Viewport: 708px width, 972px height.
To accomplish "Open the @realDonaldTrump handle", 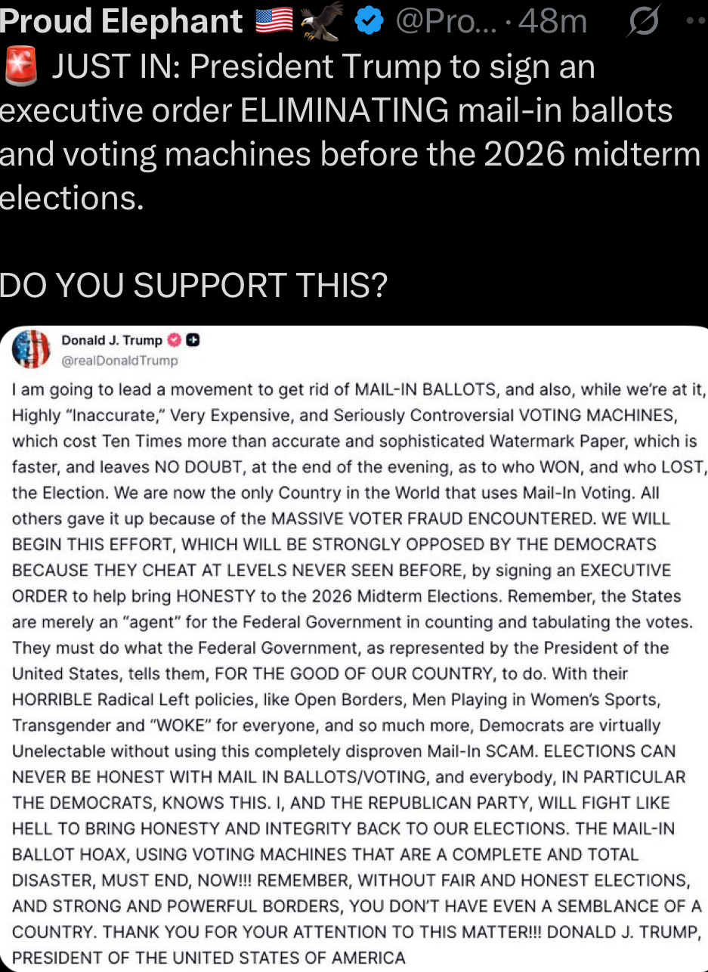I will click(x=119, y=361).
